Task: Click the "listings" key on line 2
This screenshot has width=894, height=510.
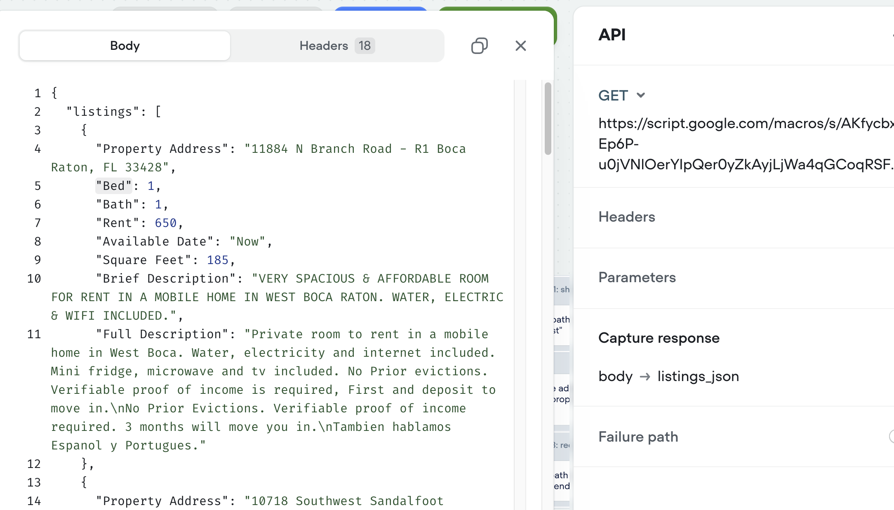Action: pos(103,112)
